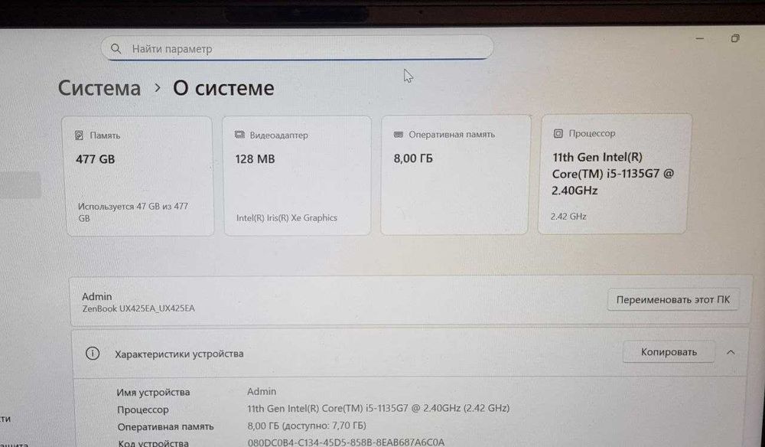Open the i5-1135G7 processor card
Screen dimensions: 765x447
tap(614, 174)
